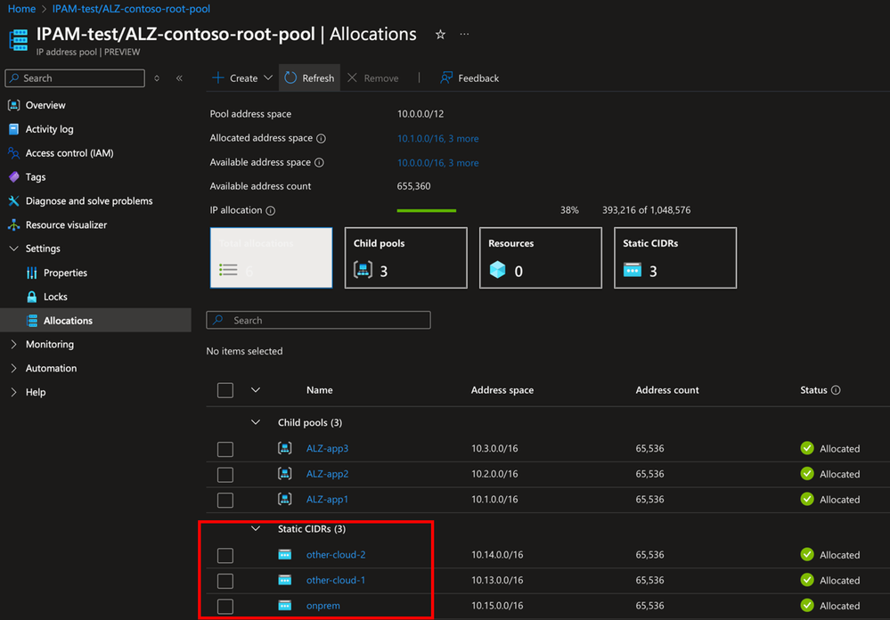Collapse the Static CIDRs (3) group
The width and height of the screenshot is (890, 620).
tap(256, 528)
